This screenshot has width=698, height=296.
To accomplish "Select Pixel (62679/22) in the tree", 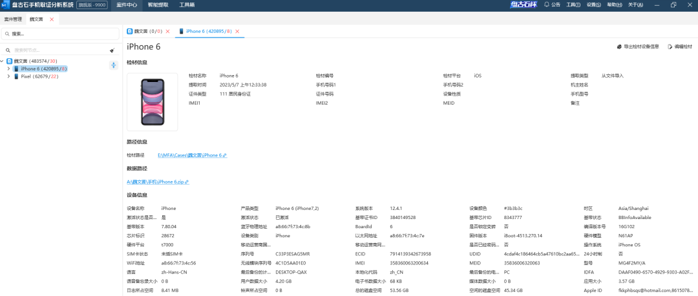I will click(39, 76).
